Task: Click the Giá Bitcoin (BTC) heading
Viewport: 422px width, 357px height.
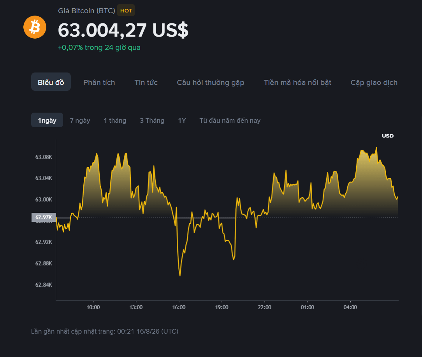Action: (x=86, y=11)
